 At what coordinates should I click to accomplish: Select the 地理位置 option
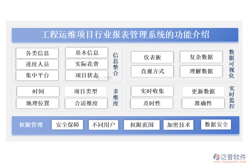38,103
